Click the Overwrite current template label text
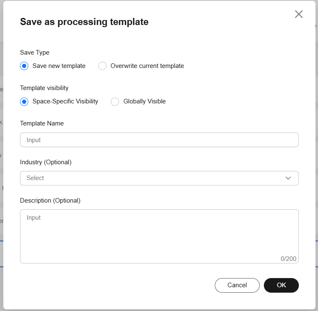 coord(147,66)
